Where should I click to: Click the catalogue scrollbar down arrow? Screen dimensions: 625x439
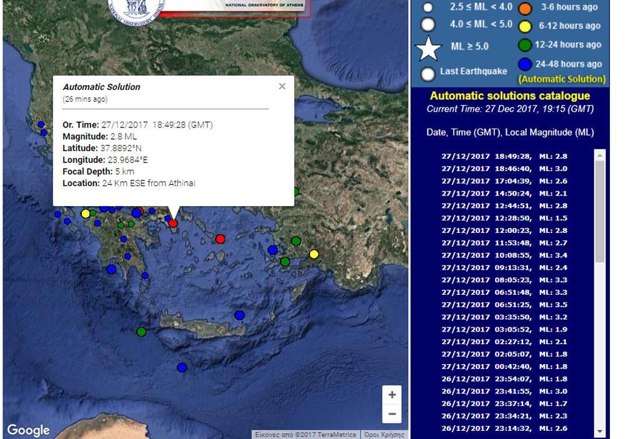coord(600,431)
